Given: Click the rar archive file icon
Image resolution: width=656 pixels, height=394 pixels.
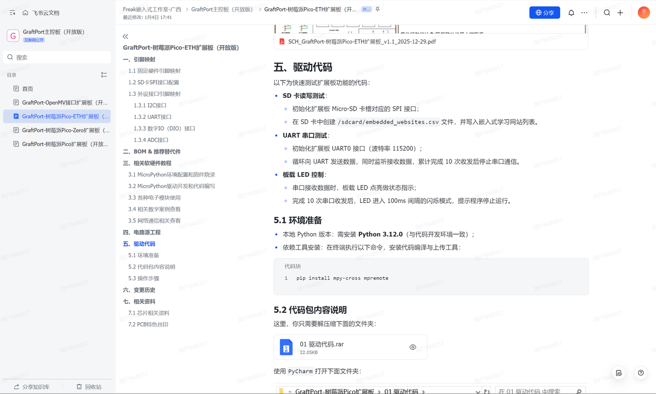Looking at the screenshot, I should tap(286, 347).
